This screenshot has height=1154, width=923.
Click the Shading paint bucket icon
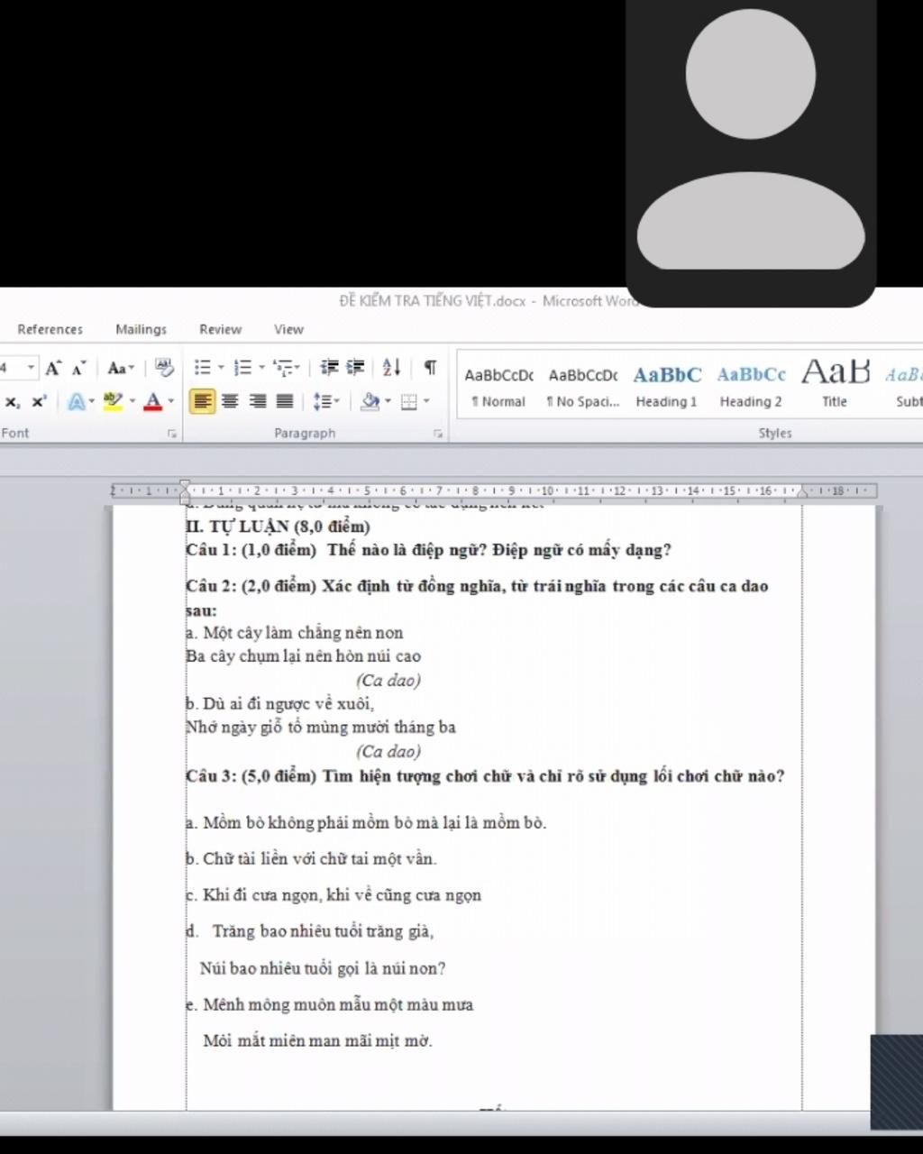click(x=370, y=402)
